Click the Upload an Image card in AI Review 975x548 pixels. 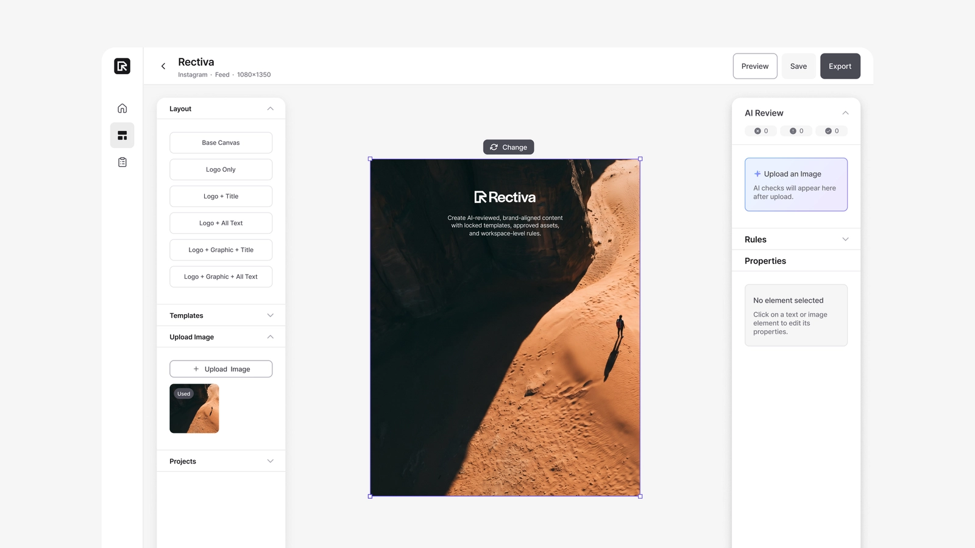796,184
